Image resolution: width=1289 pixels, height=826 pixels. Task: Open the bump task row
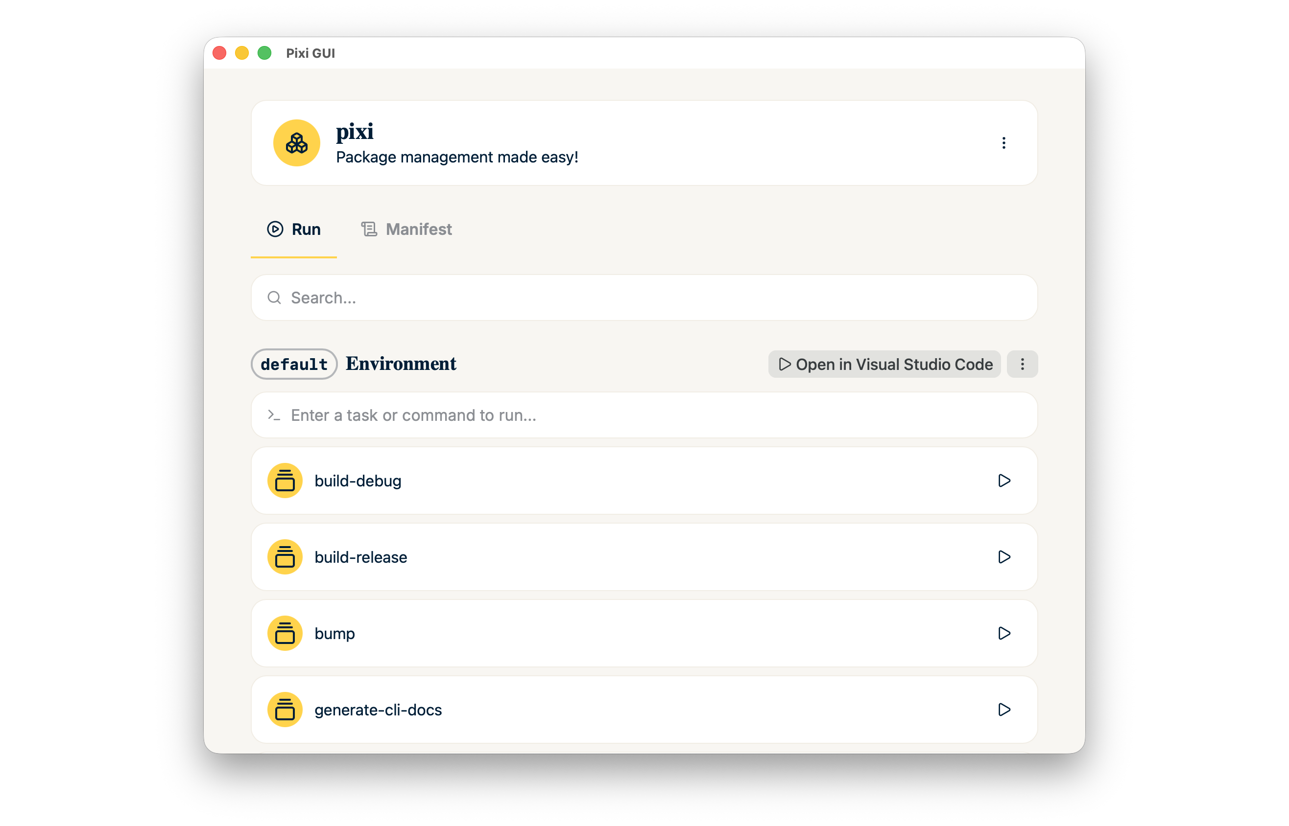pos(590,633)
